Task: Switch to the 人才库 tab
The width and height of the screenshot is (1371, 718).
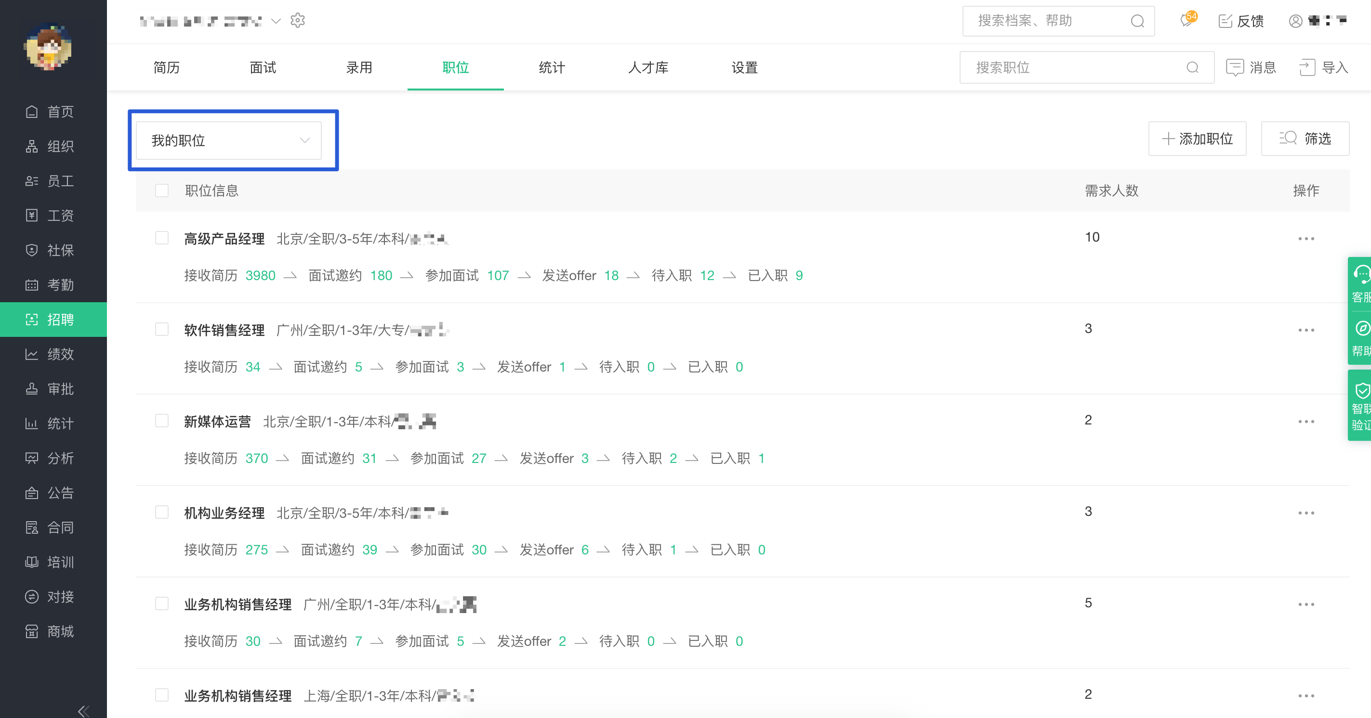Action: tap(648, 67)
